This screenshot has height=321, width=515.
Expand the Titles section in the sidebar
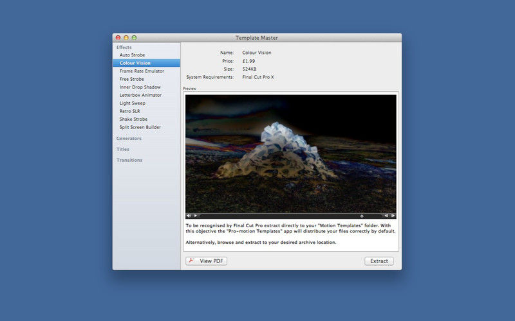(x=122, y=149)
